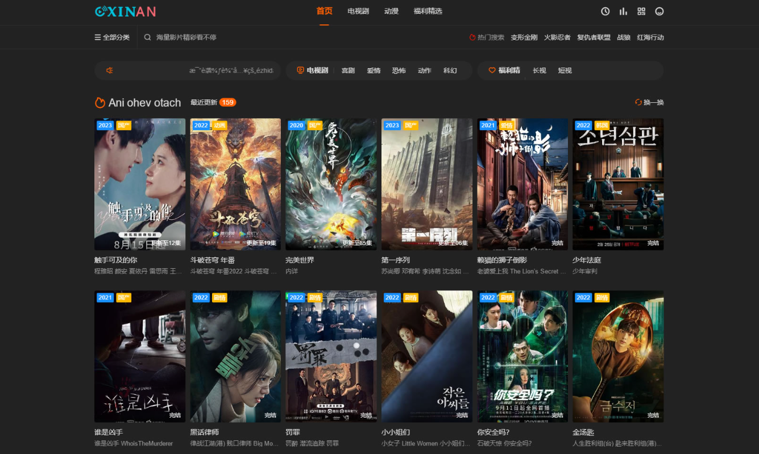759x454 pixels.
Task: Filter by 科幻 genre
Action: pyautogui.click(x=450, y=70)
